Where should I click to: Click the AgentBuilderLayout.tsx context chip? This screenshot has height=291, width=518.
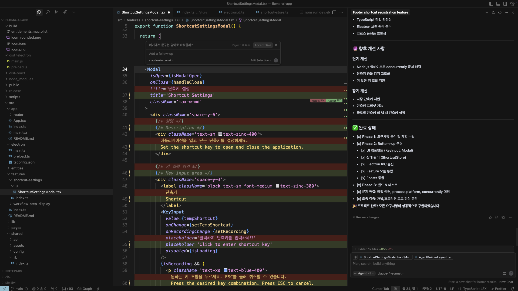point(433,257)
